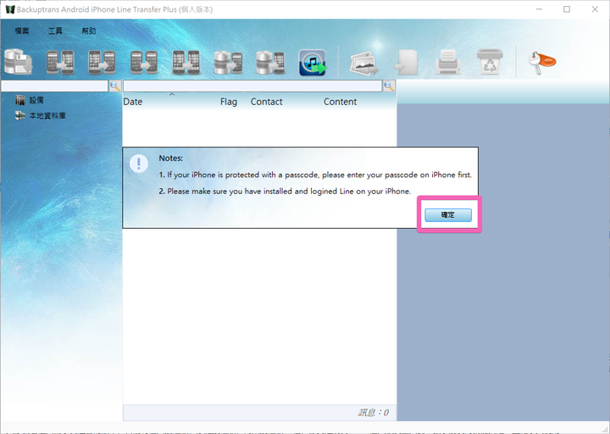Click the database to Android restore icon

228,62
